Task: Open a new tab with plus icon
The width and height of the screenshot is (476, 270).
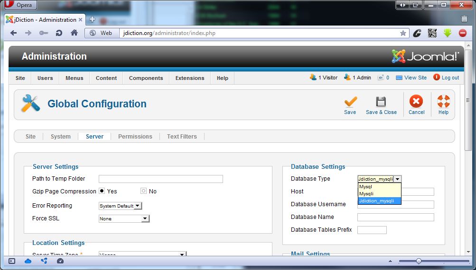Action: coord(92,19)
